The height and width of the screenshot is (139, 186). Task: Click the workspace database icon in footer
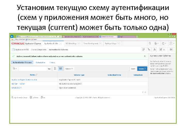coord(31,97)
